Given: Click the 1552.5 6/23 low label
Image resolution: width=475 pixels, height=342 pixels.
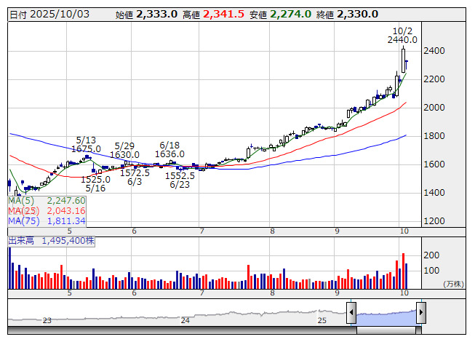Looking at the screenshot, I should tap(180, 180).
